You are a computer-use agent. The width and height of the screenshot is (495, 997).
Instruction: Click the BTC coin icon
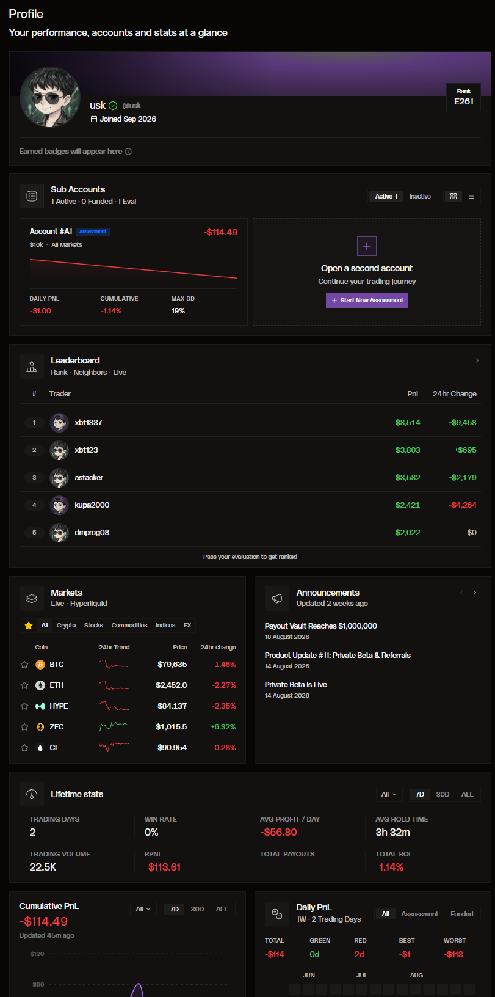(x=40, y=665)
